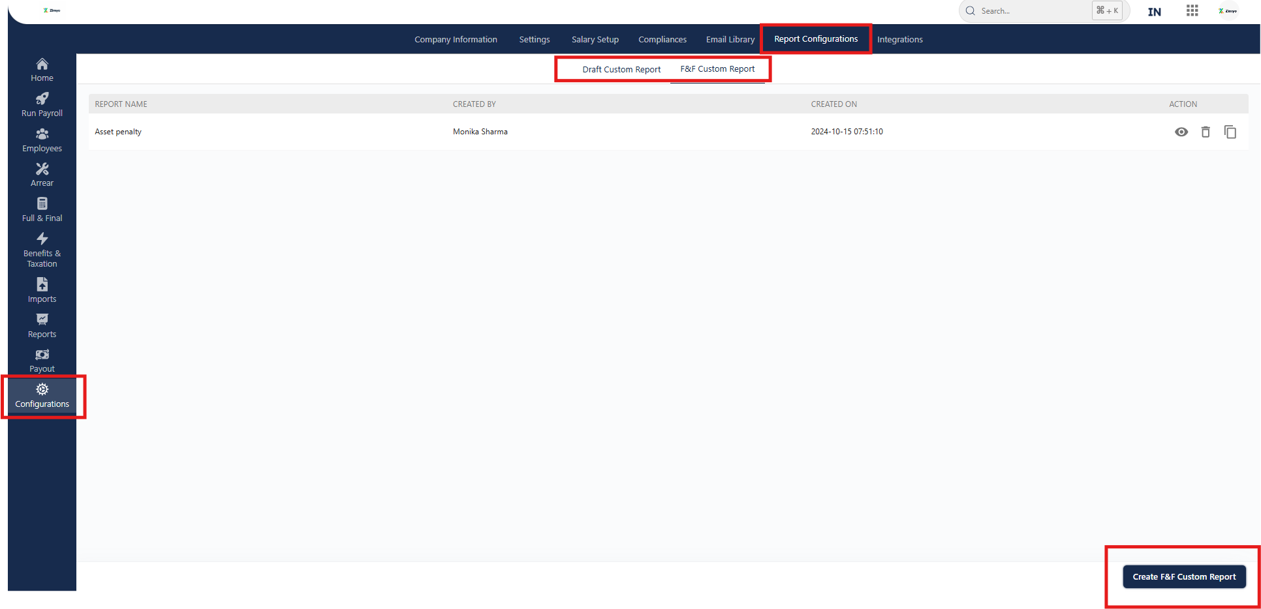Click creator name Monika Sharma
Viewport: 1261px width, 609px height.
click(x=480, y=132)
